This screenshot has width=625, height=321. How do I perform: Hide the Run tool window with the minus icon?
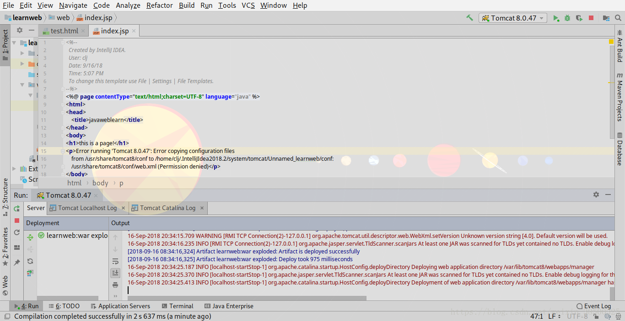608,195
